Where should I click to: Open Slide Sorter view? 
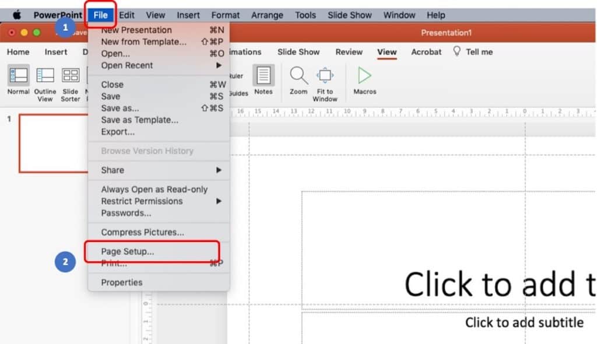pyautogui.click(x=71, y=82)
